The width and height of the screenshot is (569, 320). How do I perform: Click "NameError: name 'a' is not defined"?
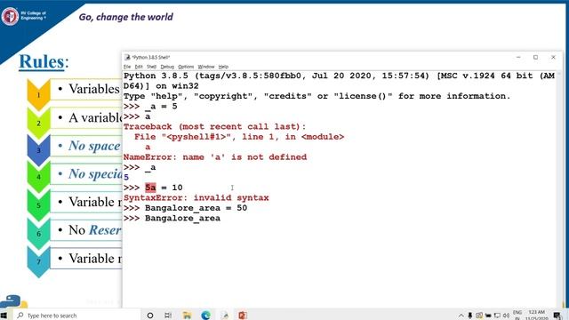(x=215, y=157)
